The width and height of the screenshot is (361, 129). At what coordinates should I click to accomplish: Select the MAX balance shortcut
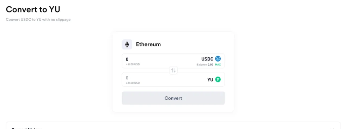click(218, 65)
